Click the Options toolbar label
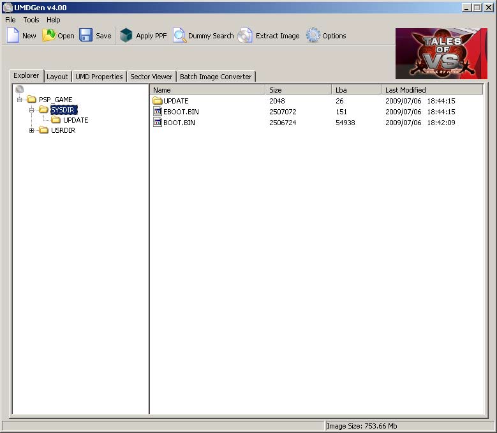 pyautogui.click(x=334, y=36)
